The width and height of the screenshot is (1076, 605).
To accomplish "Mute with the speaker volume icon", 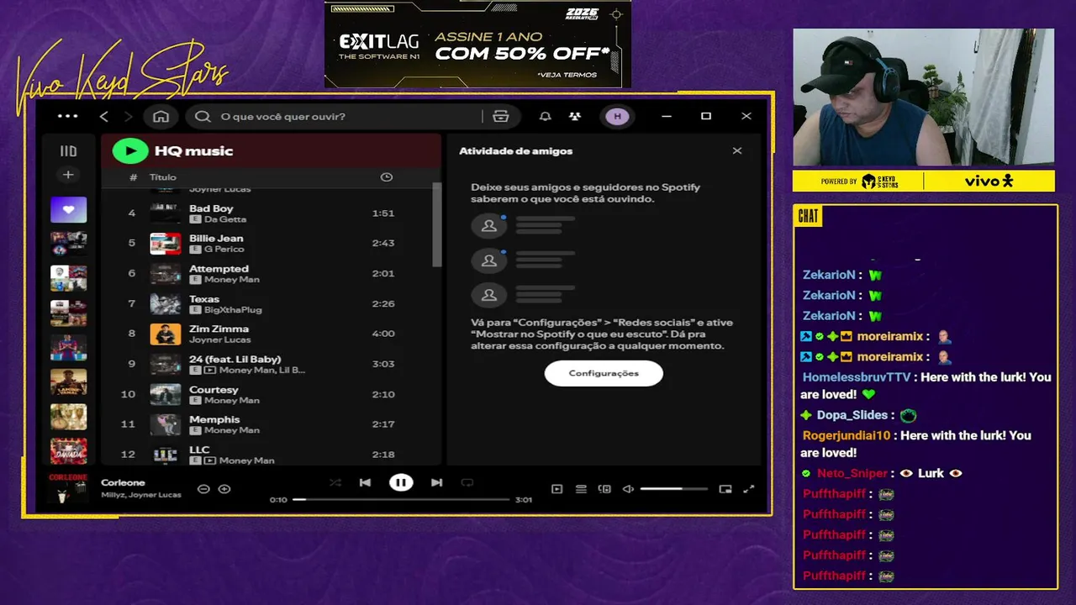I will tap(628, 489).
